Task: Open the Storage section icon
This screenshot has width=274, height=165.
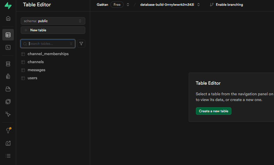Action: (8, 89)
